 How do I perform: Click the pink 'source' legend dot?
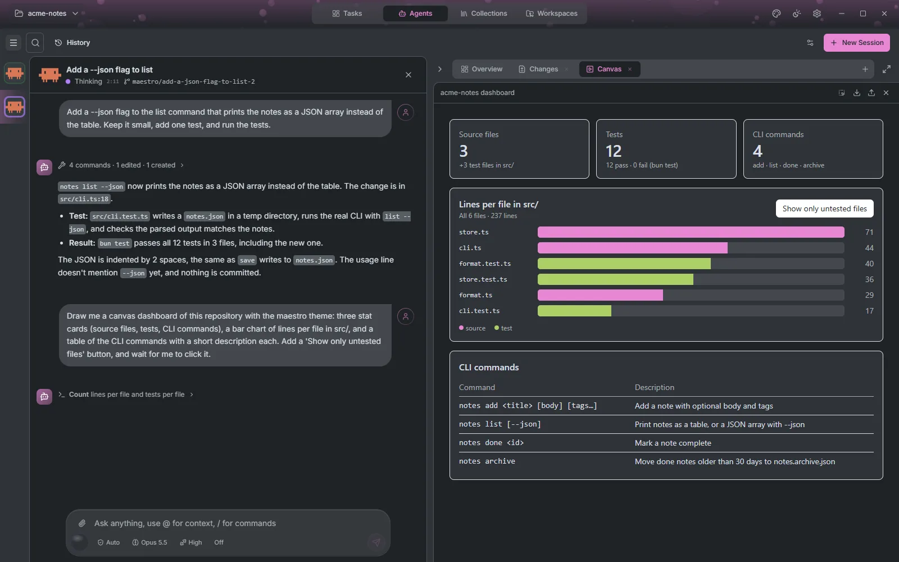tap(461, 328)
